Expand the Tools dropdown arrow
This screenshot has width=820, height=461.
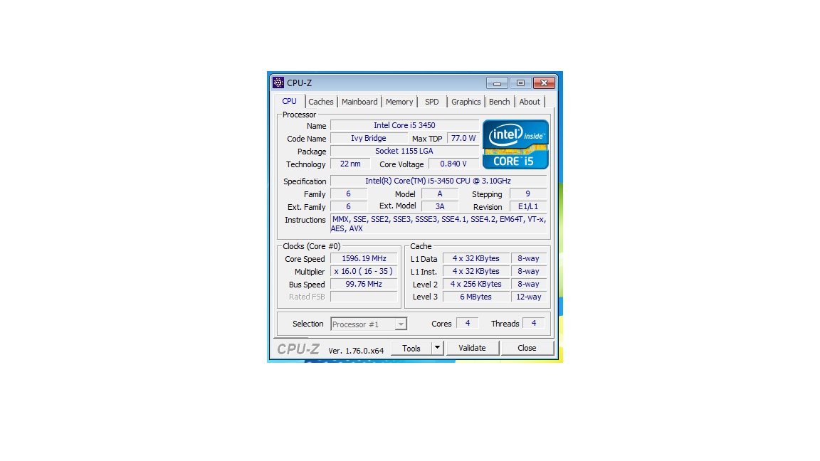point(438,348)
